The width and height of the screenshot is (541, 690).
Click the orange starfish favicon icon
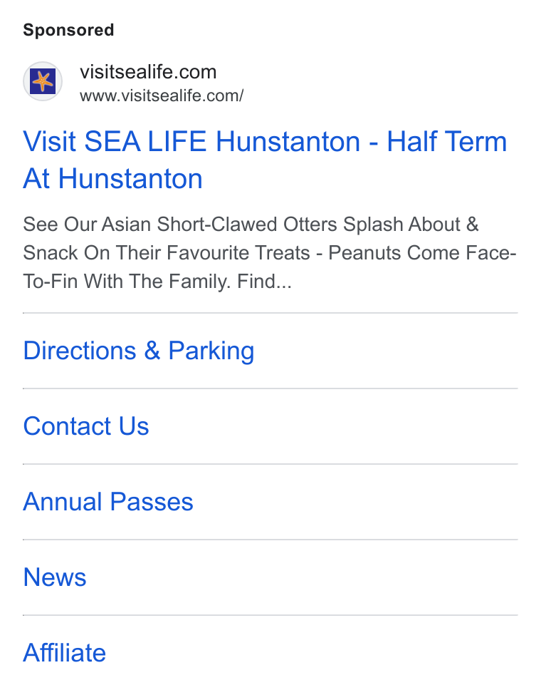(43, 81)
